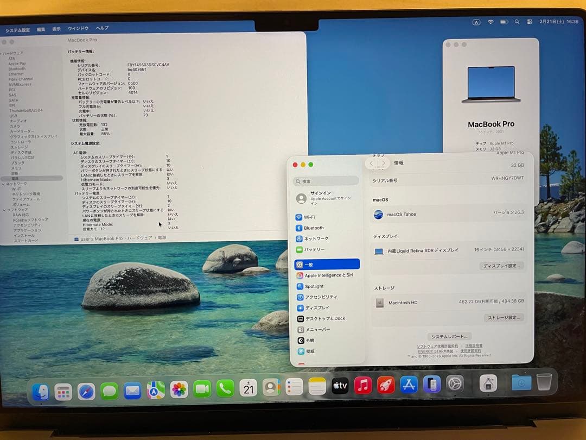Screen dimensions: 586x440
Task: Open the ウインドウ menu in the menu bar
Action: (x=78, y=28)
